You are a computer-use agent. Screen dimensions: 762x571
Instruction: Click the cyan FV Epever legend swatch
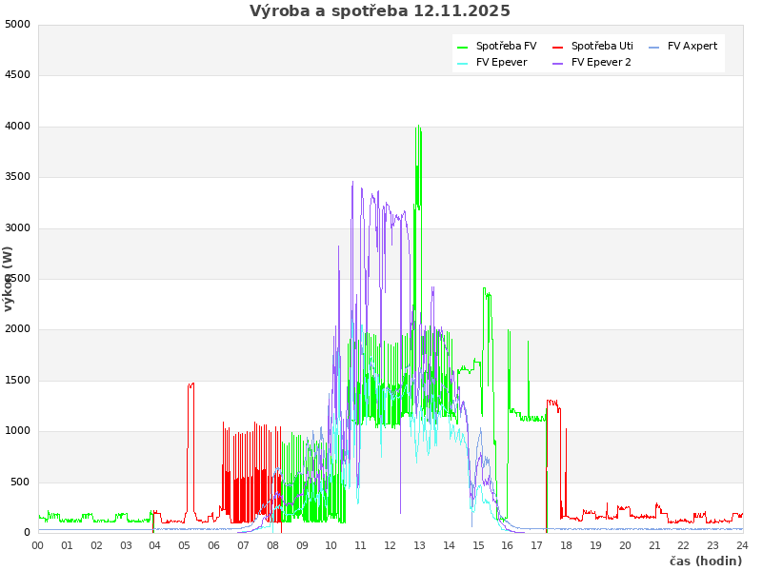pyautogui.click(x=463, y=63)
